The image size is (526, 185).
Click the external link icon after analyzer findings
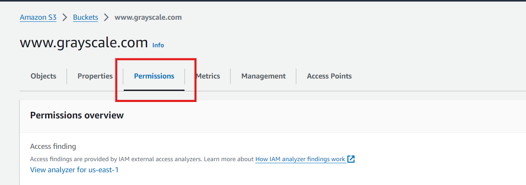(351, 159)
